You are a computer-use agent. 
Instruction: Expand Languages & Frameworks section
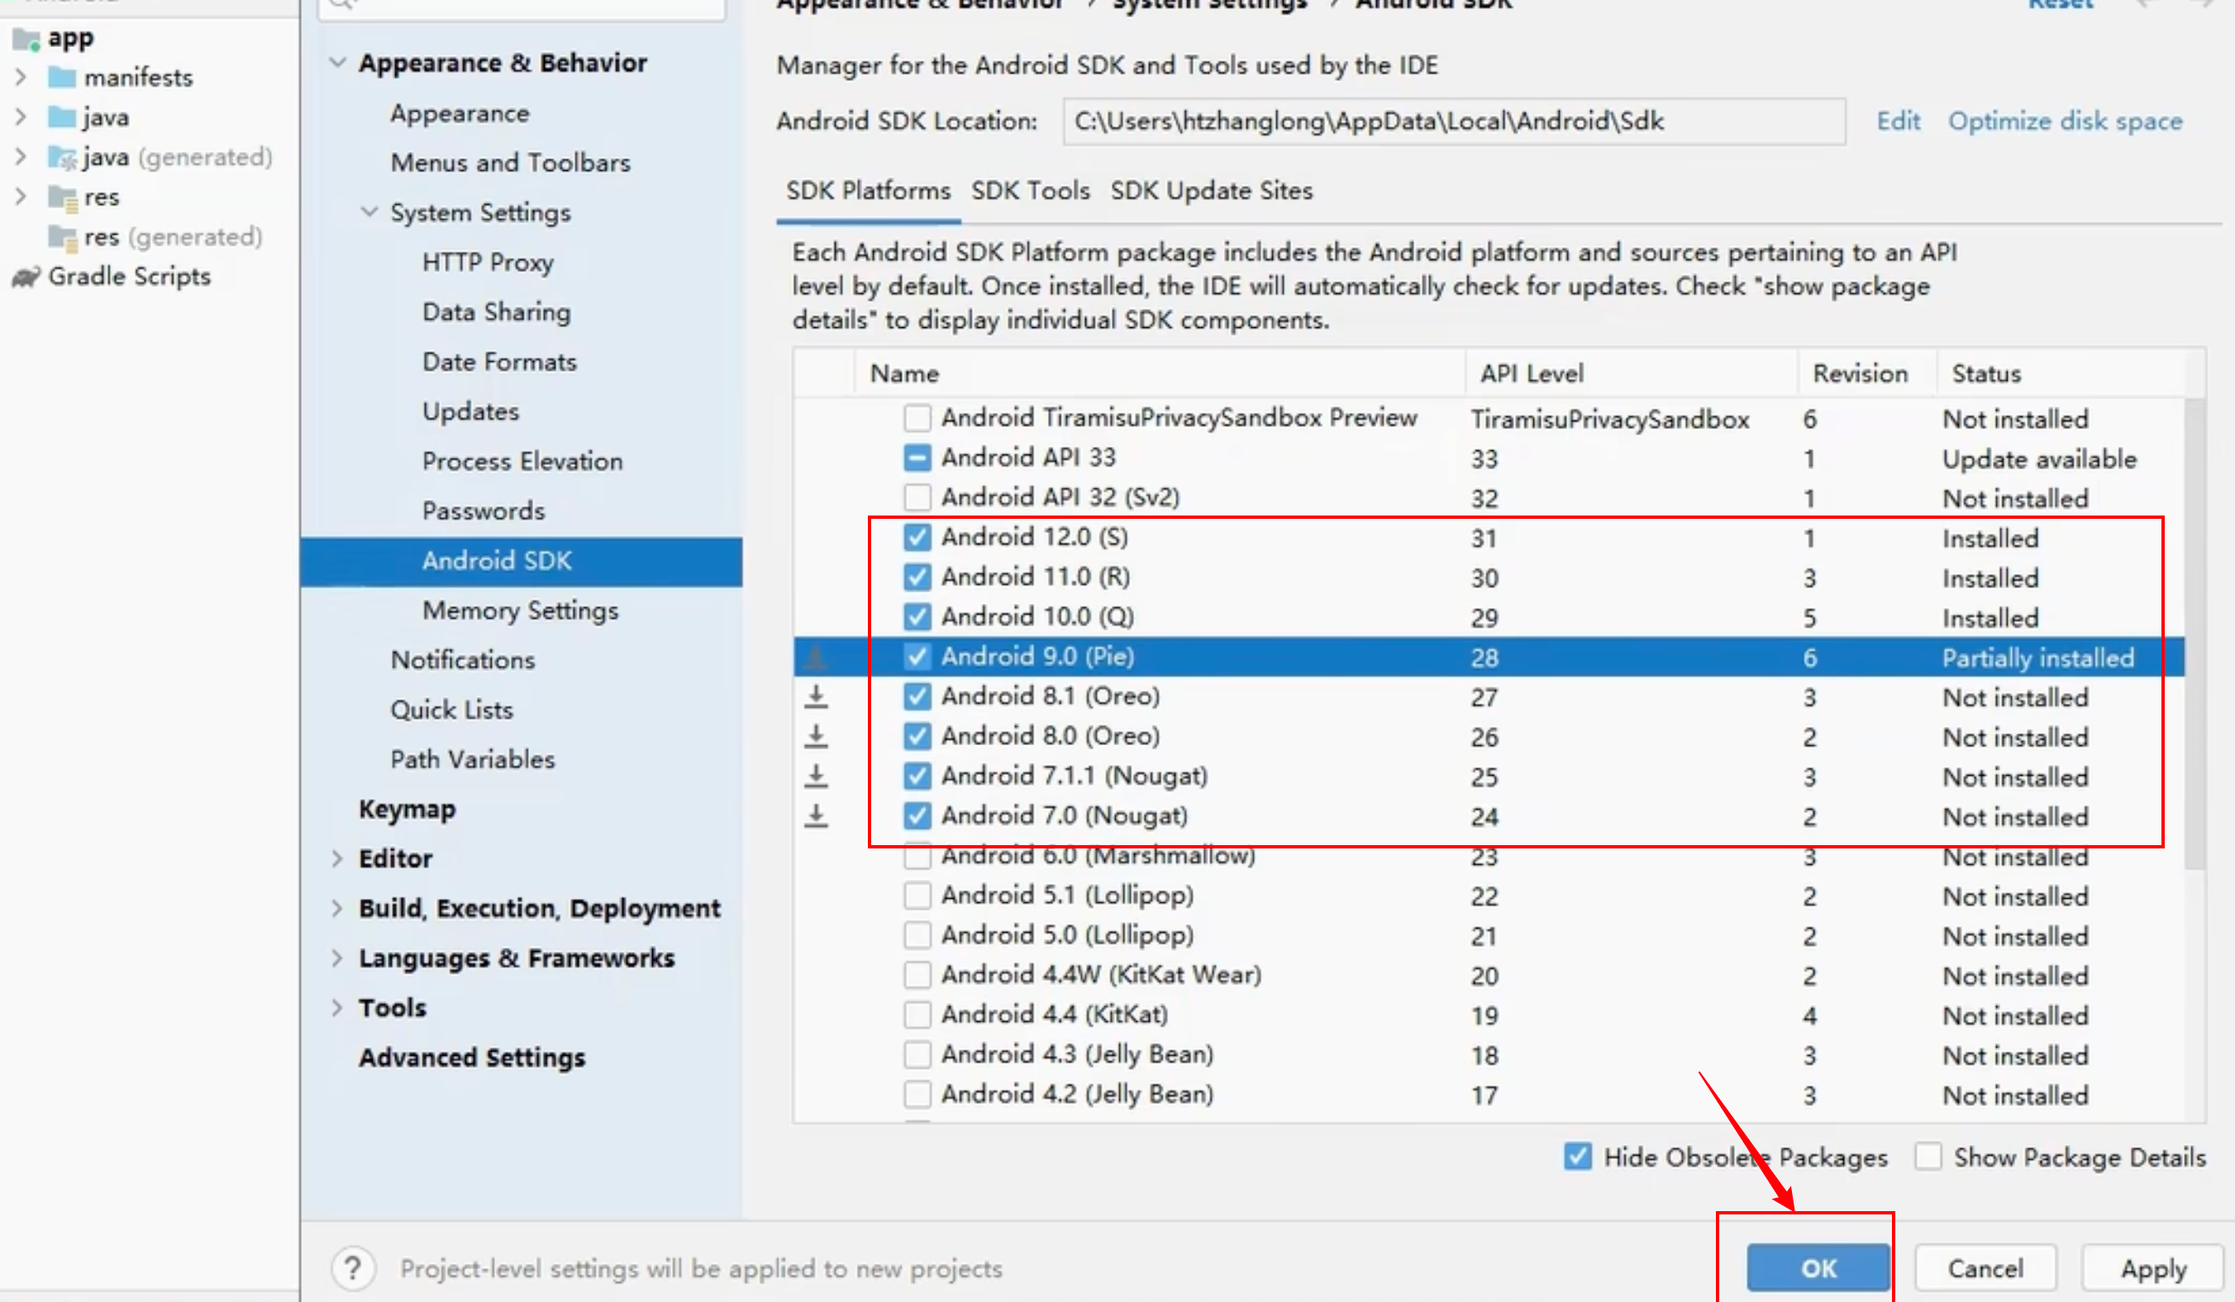coord(337,957)
